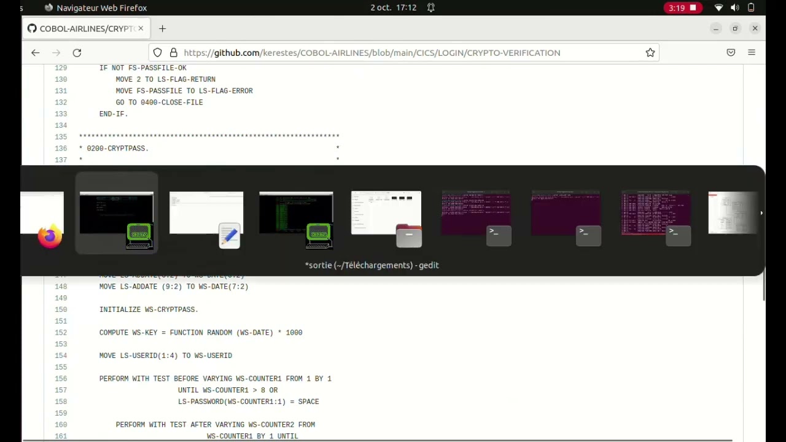786x442 pixels.
Task: Select the Files folder icon in switcher
Action: pyautogui.click(x=409, y=236)
